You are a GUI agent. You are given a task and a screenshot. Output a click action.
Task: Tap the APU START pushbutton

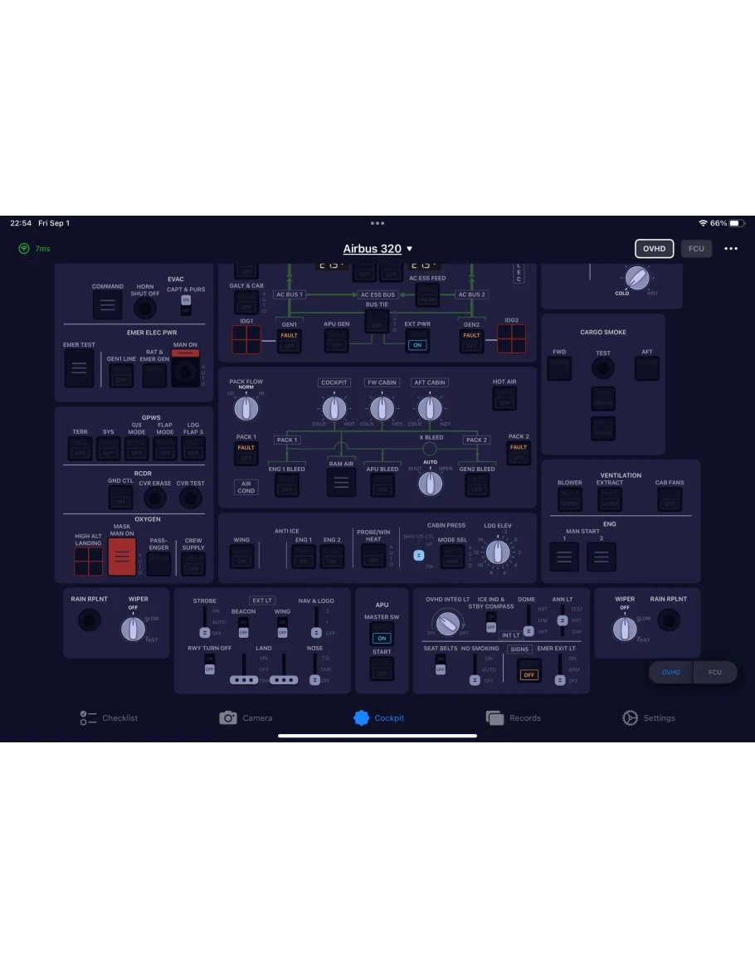[x=382, y=669]
